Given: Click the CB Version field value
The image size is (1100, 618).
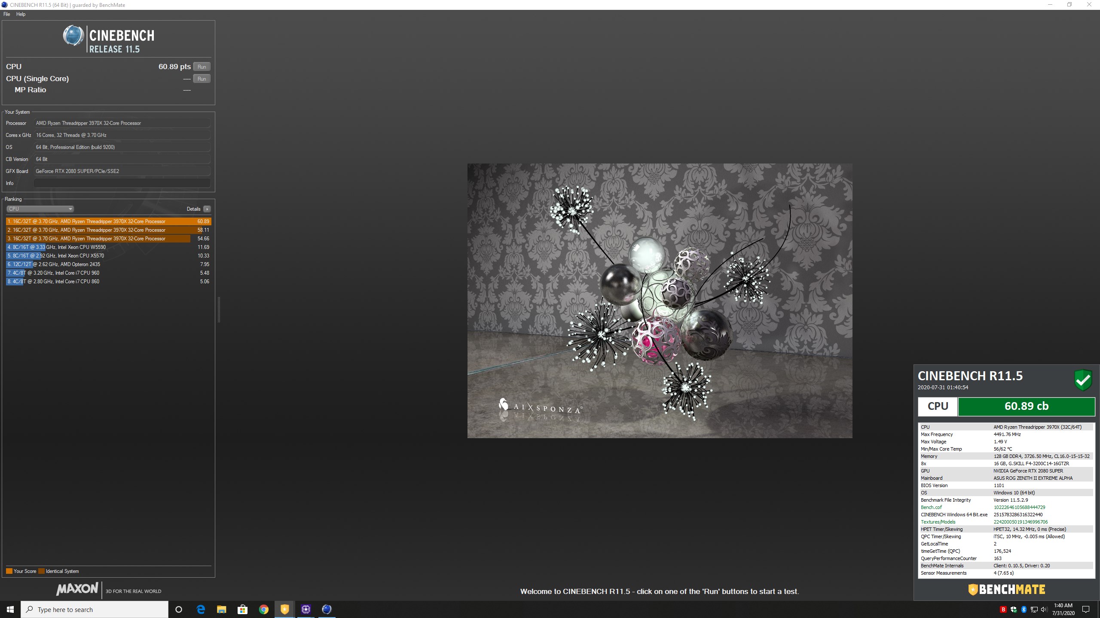Looking at the screenshot, I should 122,159.
